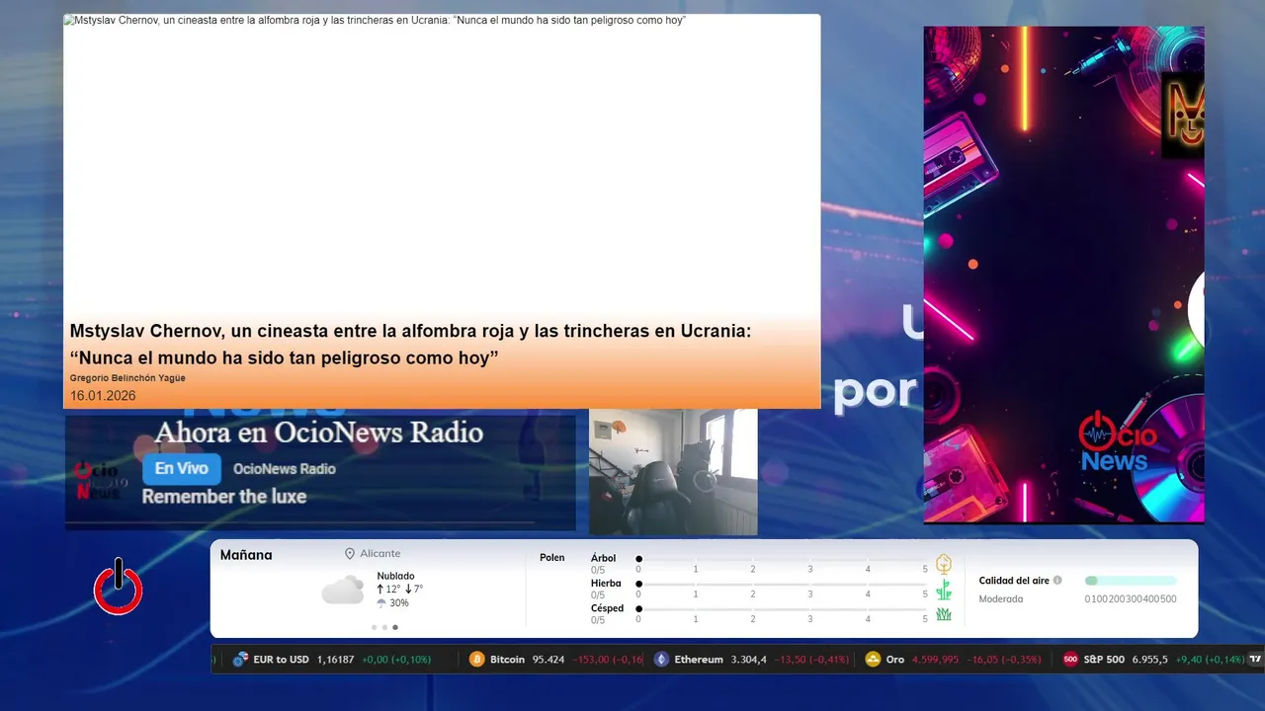Click the Bitcoin price 95.424

(548, 660)
